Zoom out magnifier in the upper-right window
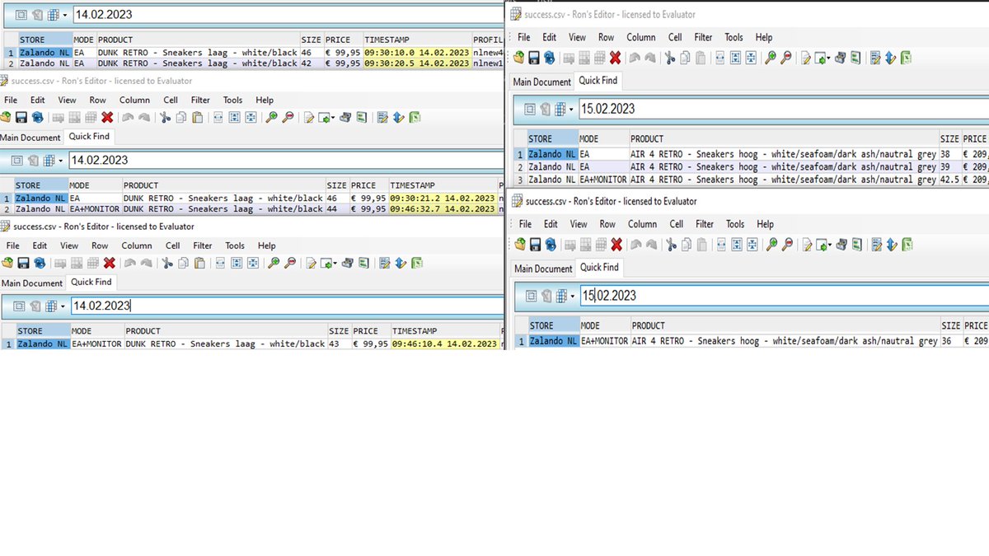 [x=786, y=58]
